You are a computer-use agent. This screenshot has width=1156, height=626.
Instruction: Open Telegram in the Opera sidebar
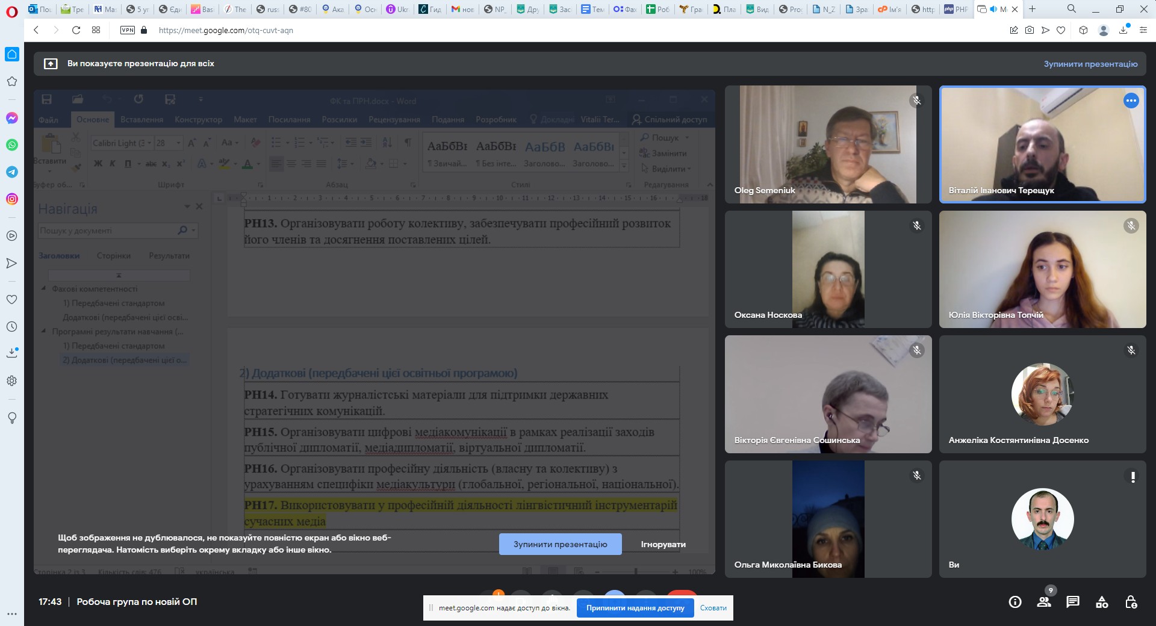[x=12, y=172]
